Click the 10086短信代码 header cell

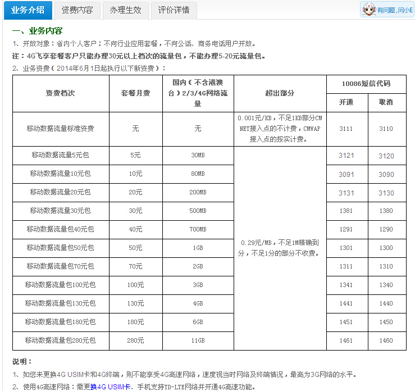[366, 84]
